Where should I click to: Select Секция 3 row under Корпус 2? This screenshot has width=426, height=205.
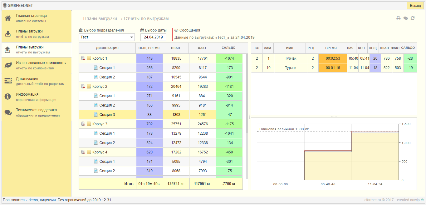pyautogui.click(x=107, y=115)
